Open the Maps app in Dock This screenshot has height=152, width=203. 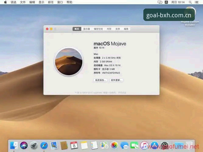104,145
